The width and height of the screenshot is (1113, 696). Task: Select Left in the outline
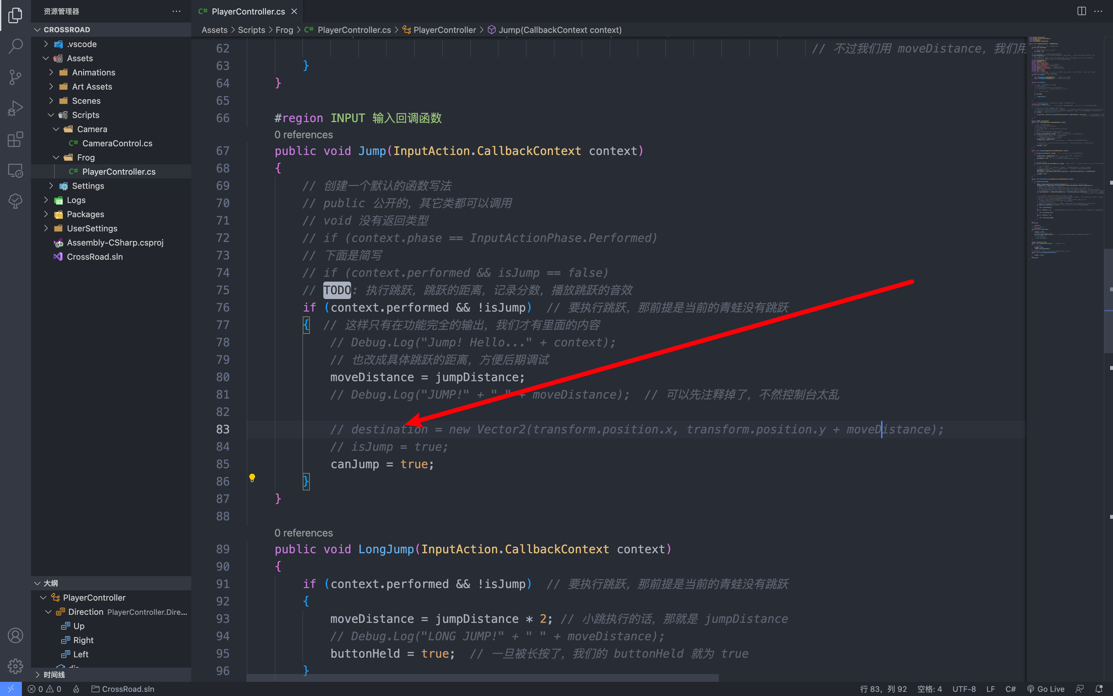(x=111, y=654)
